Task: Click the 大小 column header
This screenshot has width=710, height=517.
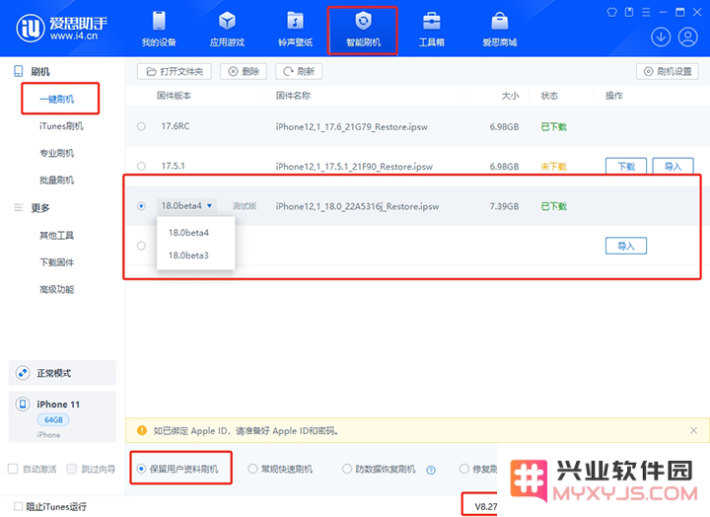Action: coord(510,96)
